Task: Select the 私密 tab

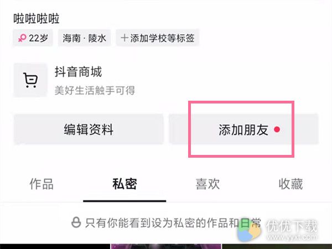Action: (124, 184)
